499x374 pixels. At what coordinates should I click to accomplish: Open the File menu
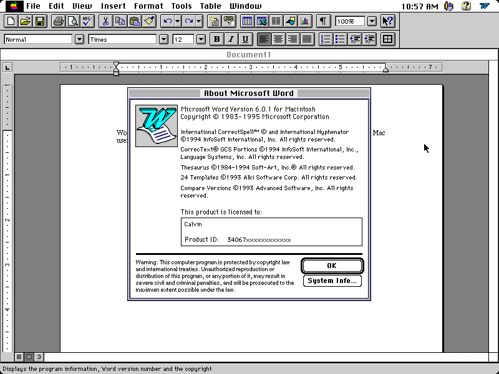pyautogui.click(x=33, y=6)
